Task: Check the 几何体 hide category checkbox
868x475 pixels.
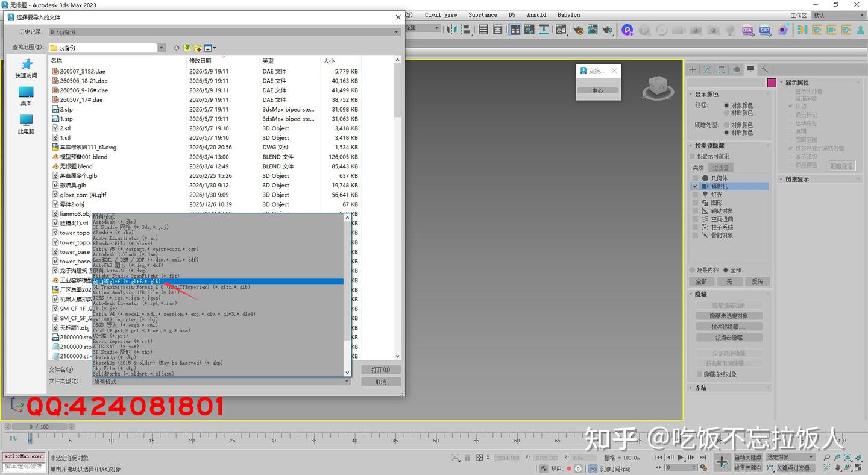Action: (695, 178)
